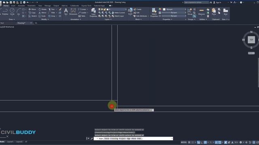Switch to the Start file tab
The width and height of the screenshot is (259, 145).
click(x=2, y=23)
